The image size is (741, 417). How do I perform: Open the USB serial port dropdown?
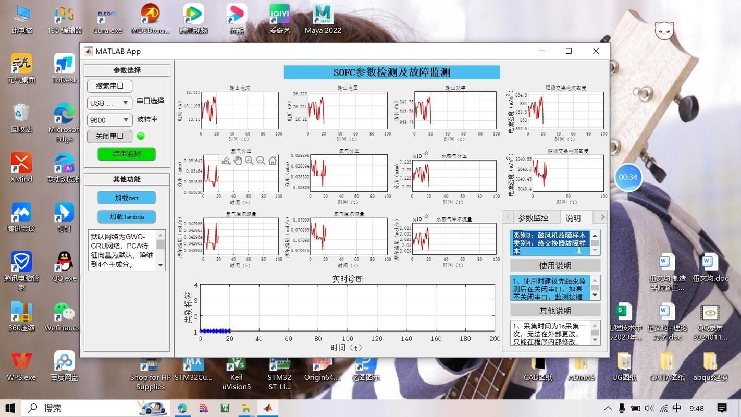coord(109,103)
